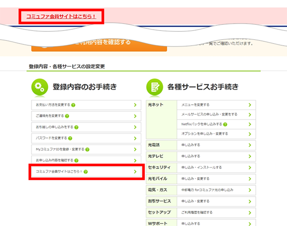Viewport: 287px width, 226px height.
Task: Click the green gear icon beside 登録内容のお手続き
Action: pyautogui.click(x=40, y=87)
